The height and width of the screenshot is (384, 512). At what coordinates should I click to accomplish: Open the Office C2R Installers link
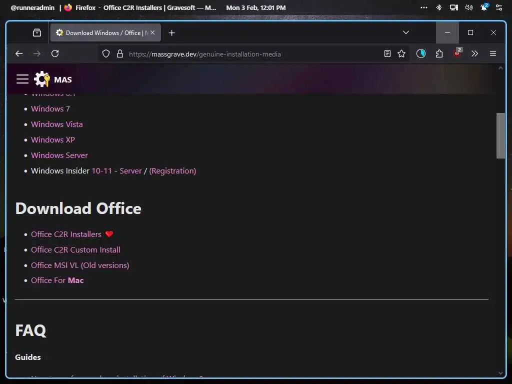[66, 234]
